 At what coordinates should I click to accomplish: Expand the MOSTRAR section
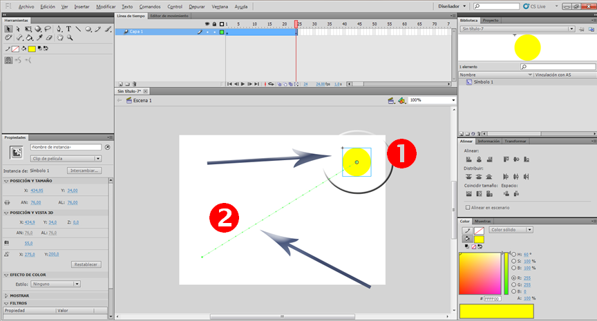pos(6,295)
